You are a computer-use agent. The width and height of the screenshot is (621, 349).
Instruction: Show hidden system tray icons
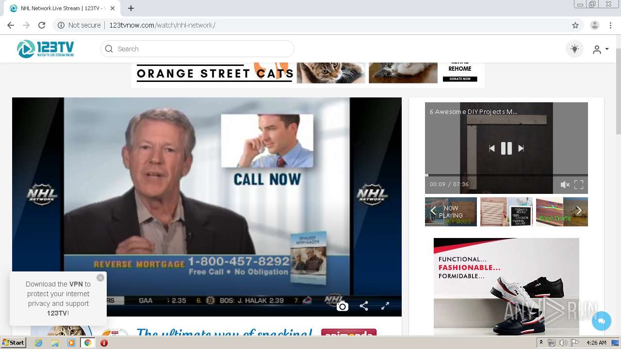coord(541,343)
